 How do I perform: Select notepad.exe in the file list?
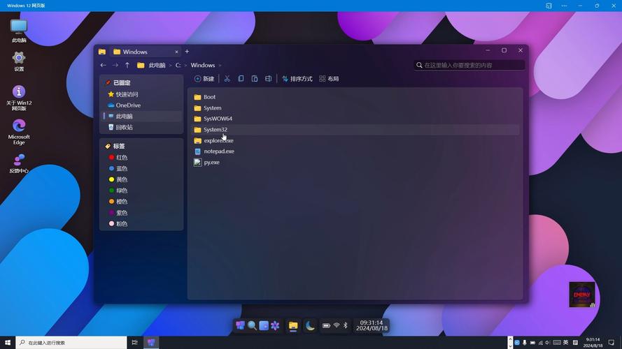pos(355,151)
